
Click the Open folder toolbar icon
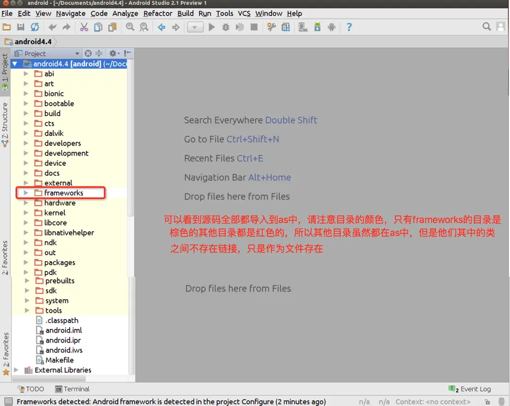(x=6, y=27)
